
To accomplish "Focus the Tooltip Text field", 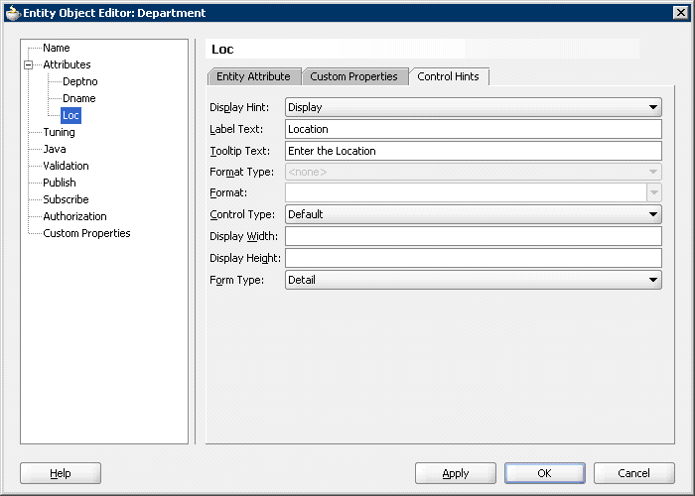I will coord(473,151).
